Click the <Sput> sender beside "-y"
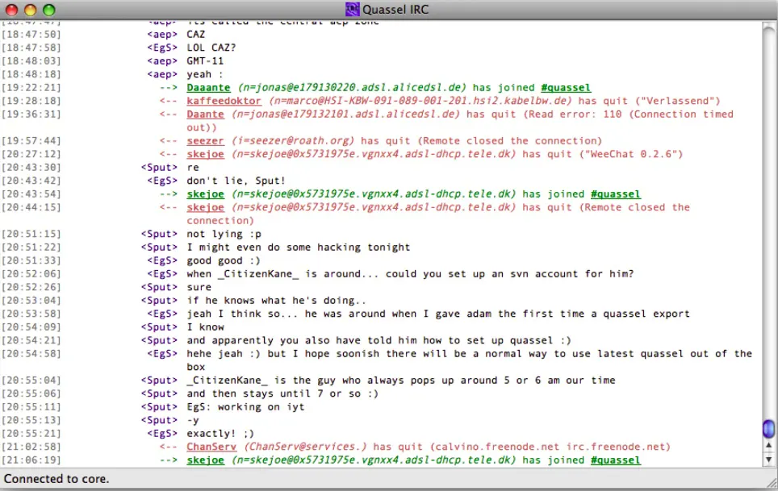The width and height of the screenshot is (778, 491). (x=159, y=420)
